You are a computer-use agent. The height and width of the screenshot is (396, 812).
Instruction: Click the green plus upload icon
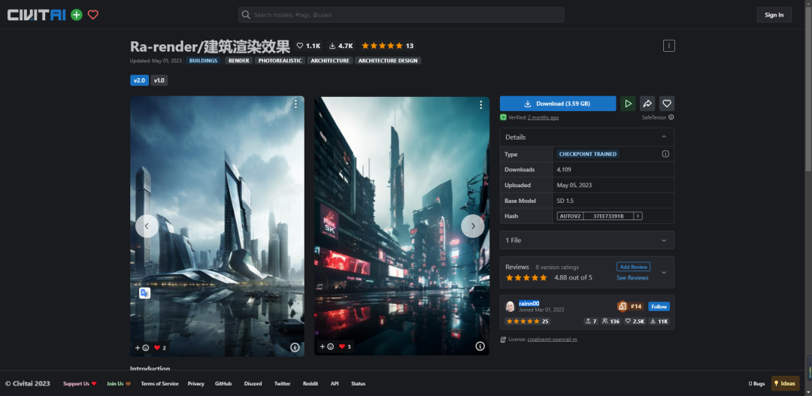pos(77,15)
